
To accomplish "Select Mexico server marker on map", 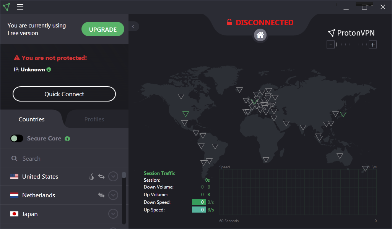I will point(184,123).
